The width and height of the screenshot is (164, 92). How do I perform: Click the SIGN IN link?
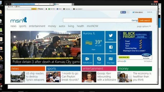click(x=150, y=12)
